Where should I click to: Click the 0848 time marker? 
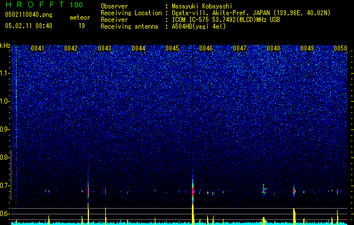pos(274,48)
